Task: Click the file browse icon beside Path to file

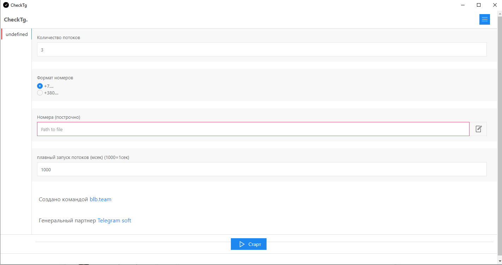Action: click(x=478, y=129)
